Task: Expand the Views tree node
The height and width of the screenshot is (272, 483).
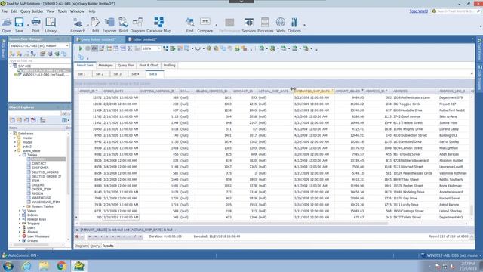Action: coord(20,210)
